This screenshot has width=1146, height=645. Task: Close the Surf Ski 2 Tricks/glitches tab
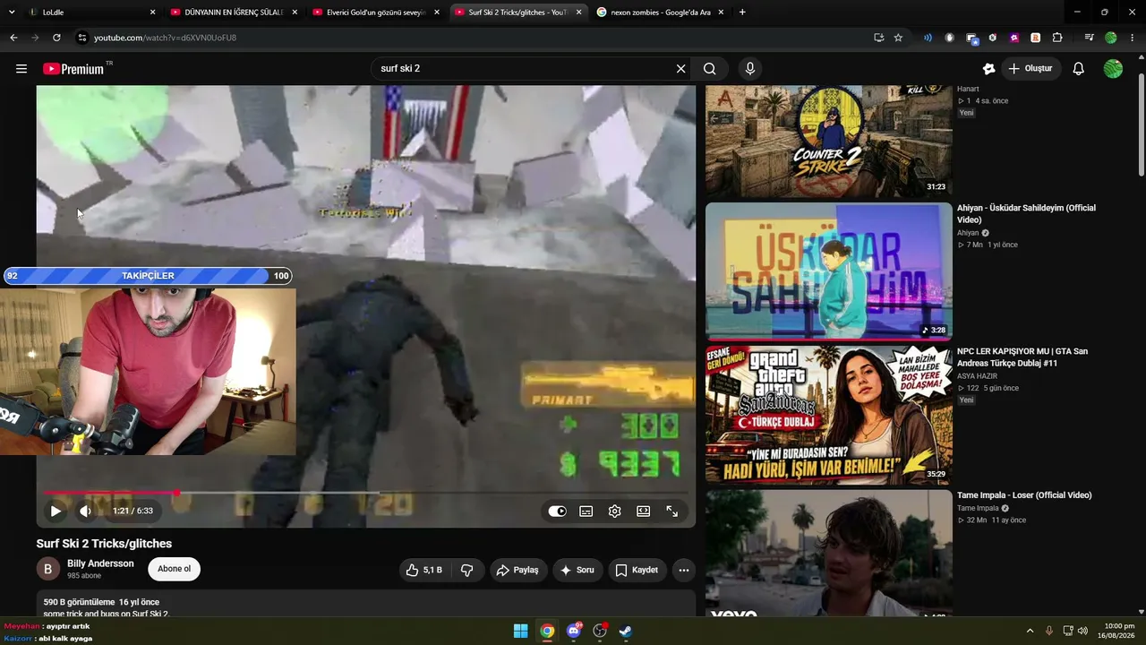point(579,13)
